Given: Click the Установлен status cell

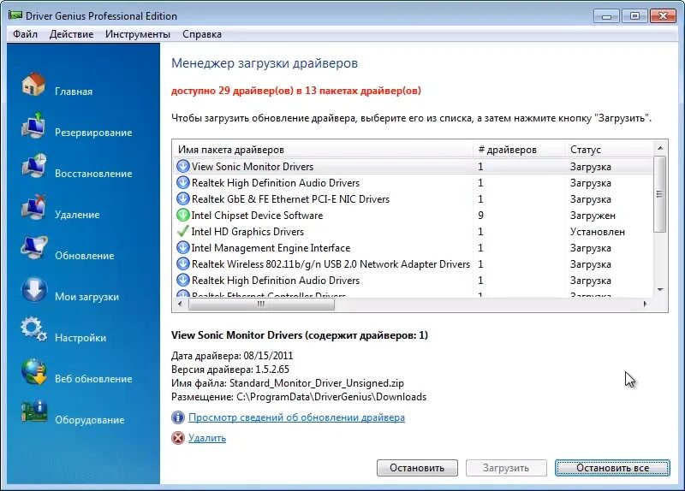Looking at the screenshot, I should coord(597,232).
